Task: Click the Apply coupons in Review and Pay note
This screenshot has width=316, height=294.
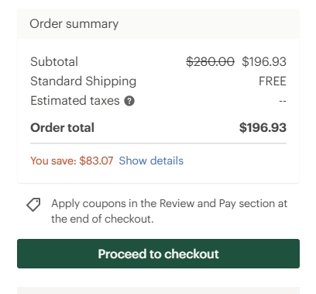Action: coord(169,211)
